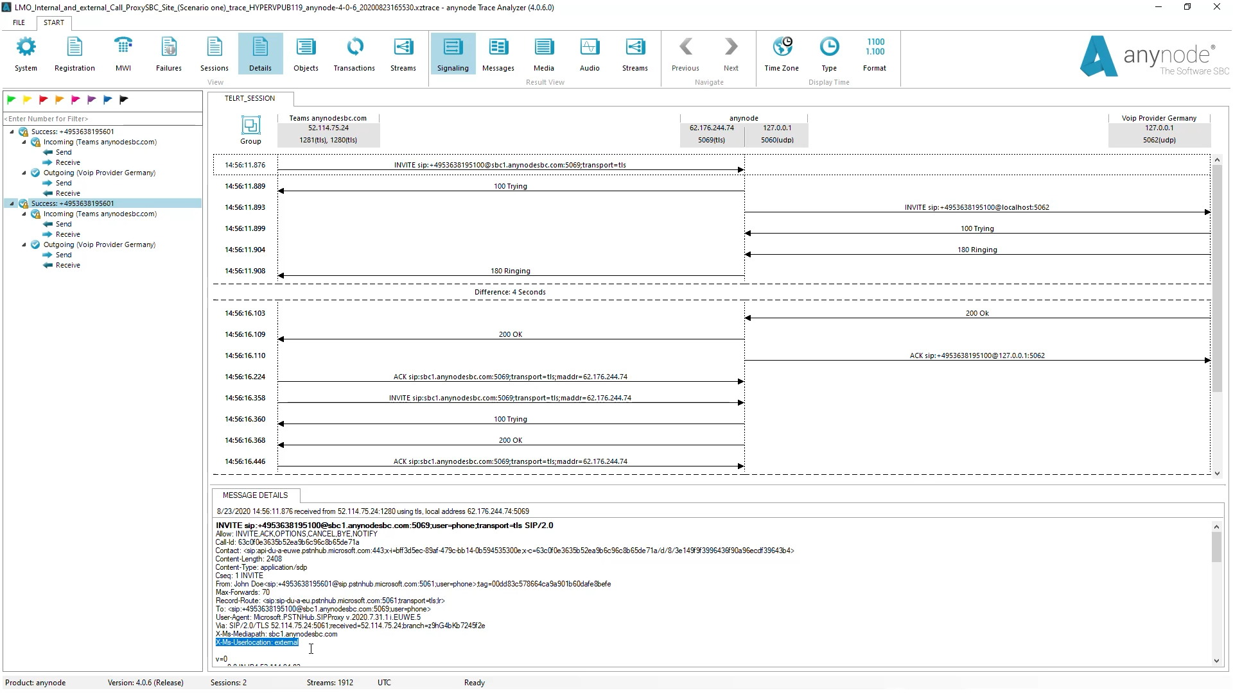Select the orange flag
Screen dimensions: 1233x693
pos(60,99)
